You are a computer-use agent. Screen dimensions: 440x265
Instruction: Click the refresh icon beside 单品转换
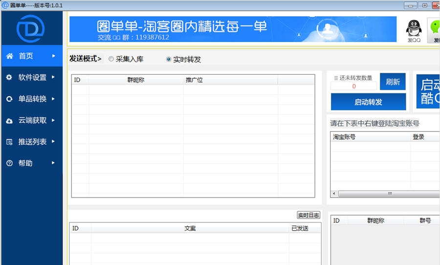[x=9, y=99]
